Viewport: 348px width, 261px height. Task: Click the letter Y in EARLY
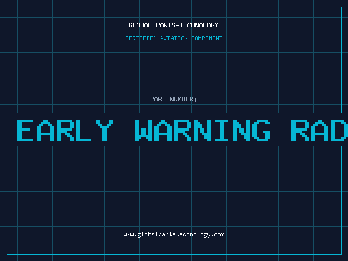coord(104,130)
